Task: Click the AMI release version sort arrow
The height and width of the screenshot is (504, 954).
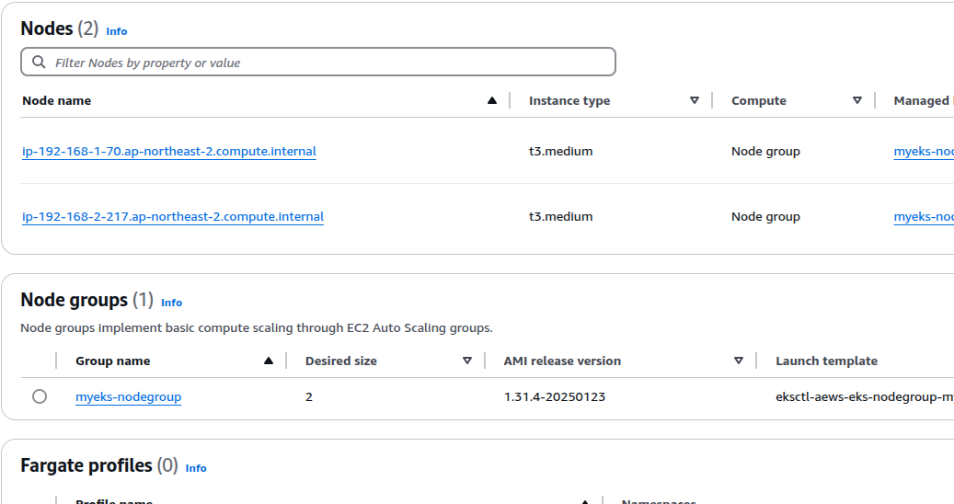Action: [739, 361]
